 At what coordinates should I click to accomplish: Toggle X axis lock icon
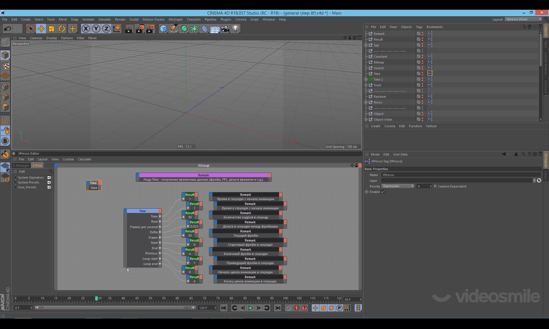[85, 29]
